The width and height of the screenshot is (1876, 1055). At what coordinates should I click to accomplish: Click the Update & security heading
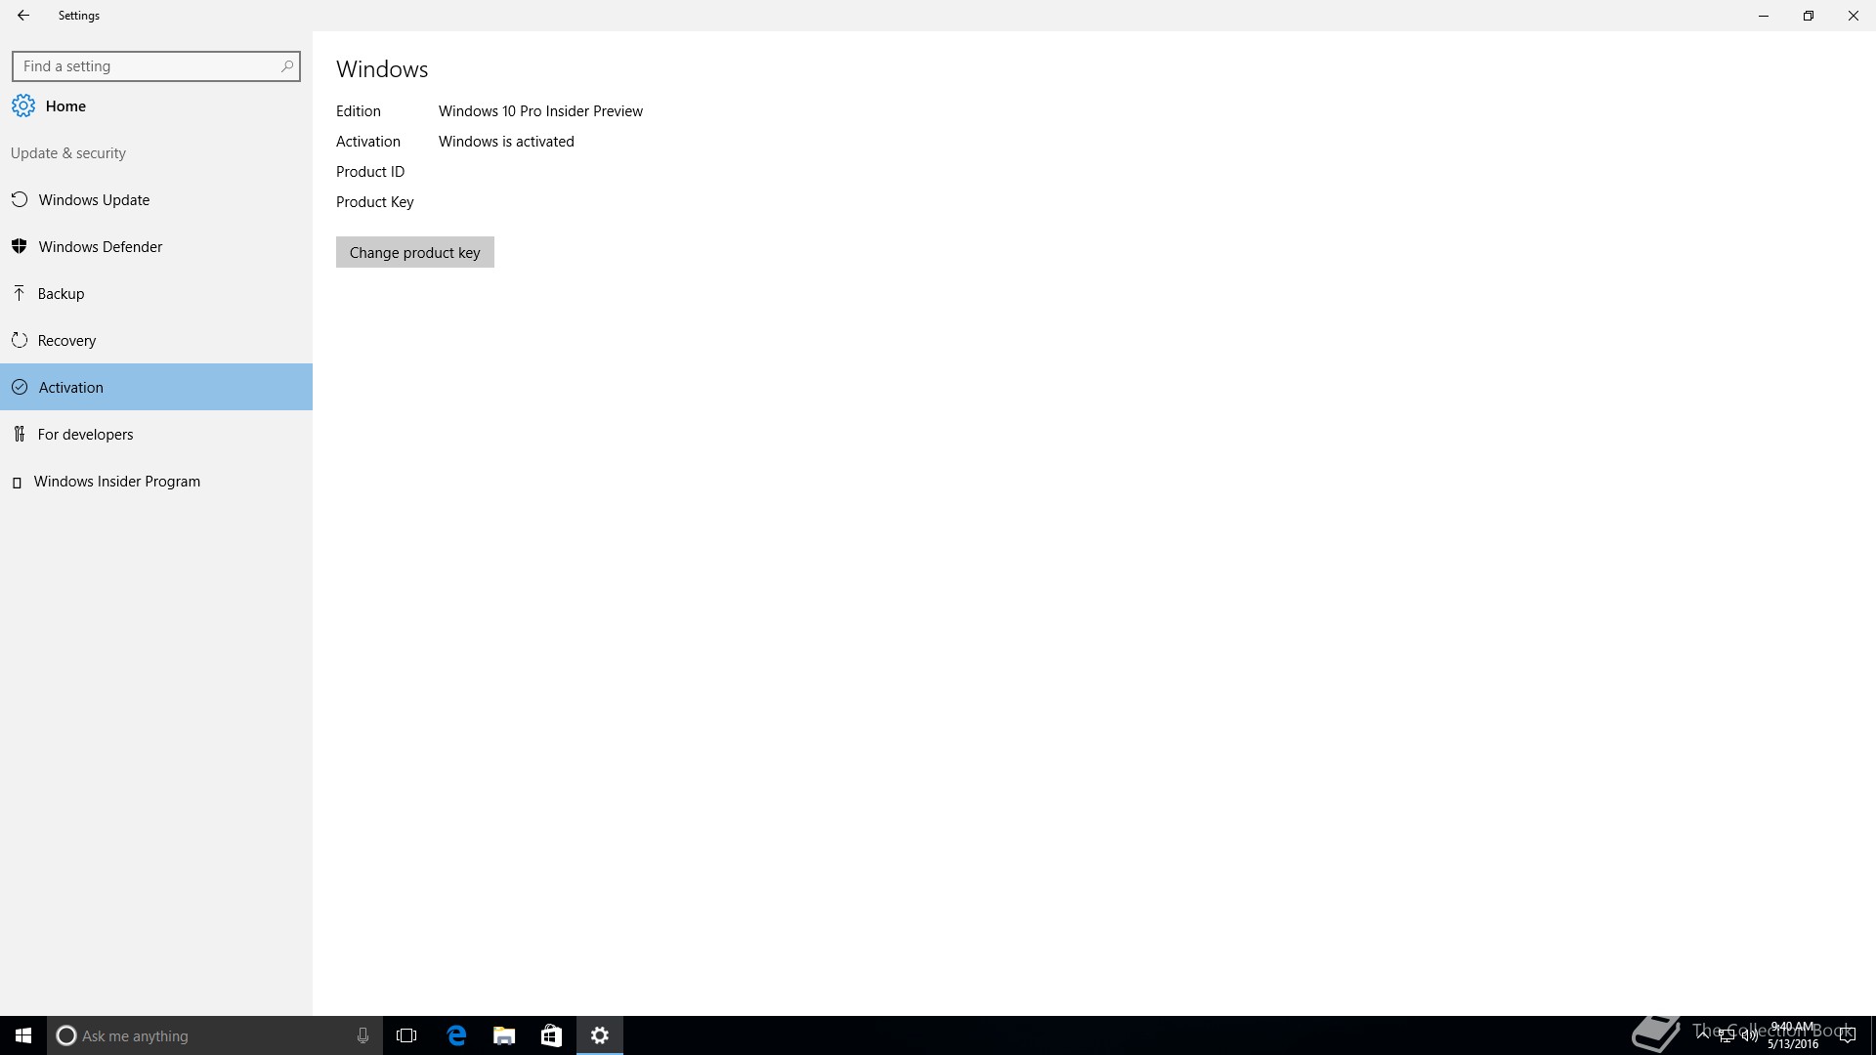click(68, 153)
